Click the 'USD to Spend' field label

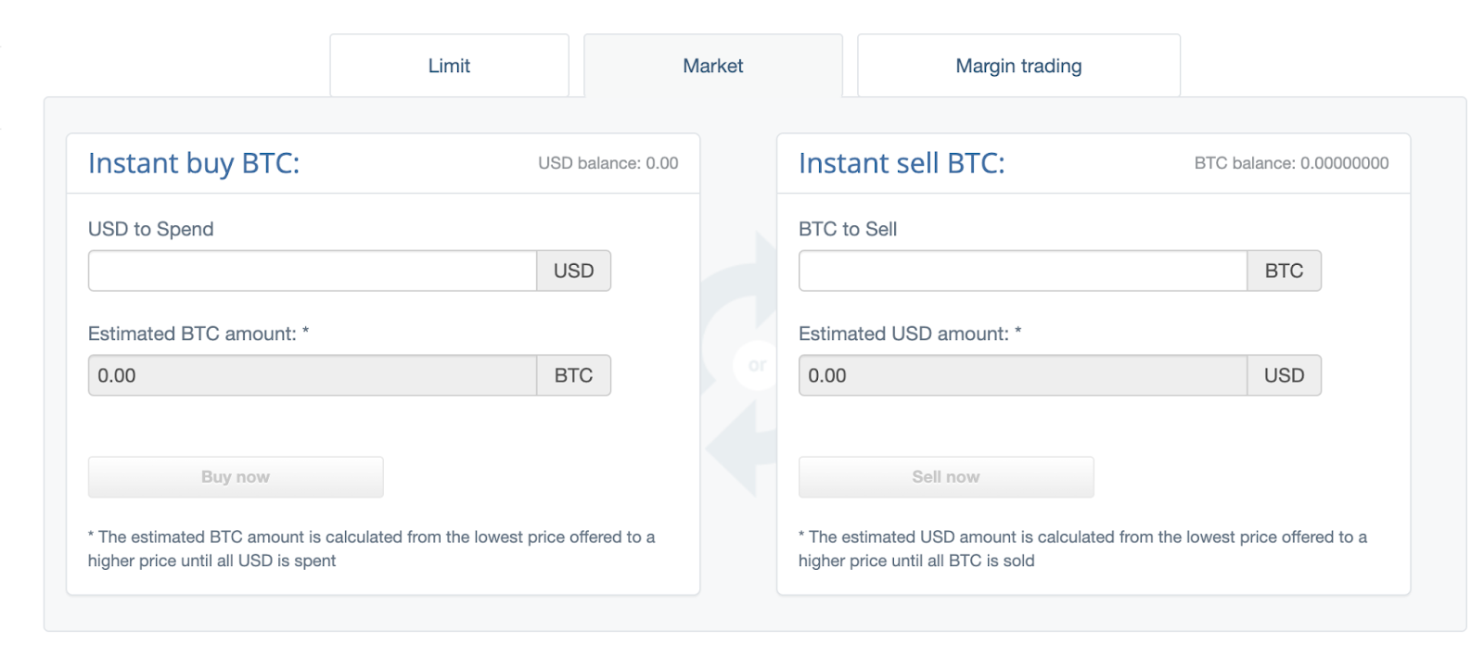coord(150,229)
